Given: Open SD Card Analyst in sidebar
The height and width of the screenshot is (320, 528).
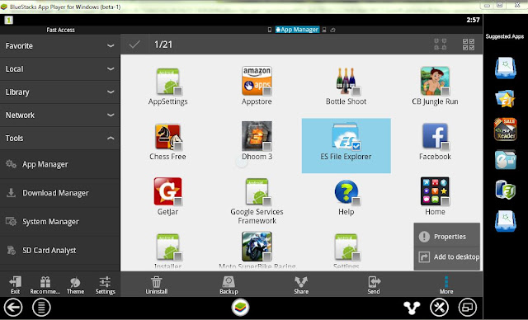Looking at the screenshot, I should [x=60, y=251].
